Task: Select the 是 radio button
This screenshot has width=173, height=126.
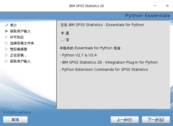Action: (x=62, y=33)
